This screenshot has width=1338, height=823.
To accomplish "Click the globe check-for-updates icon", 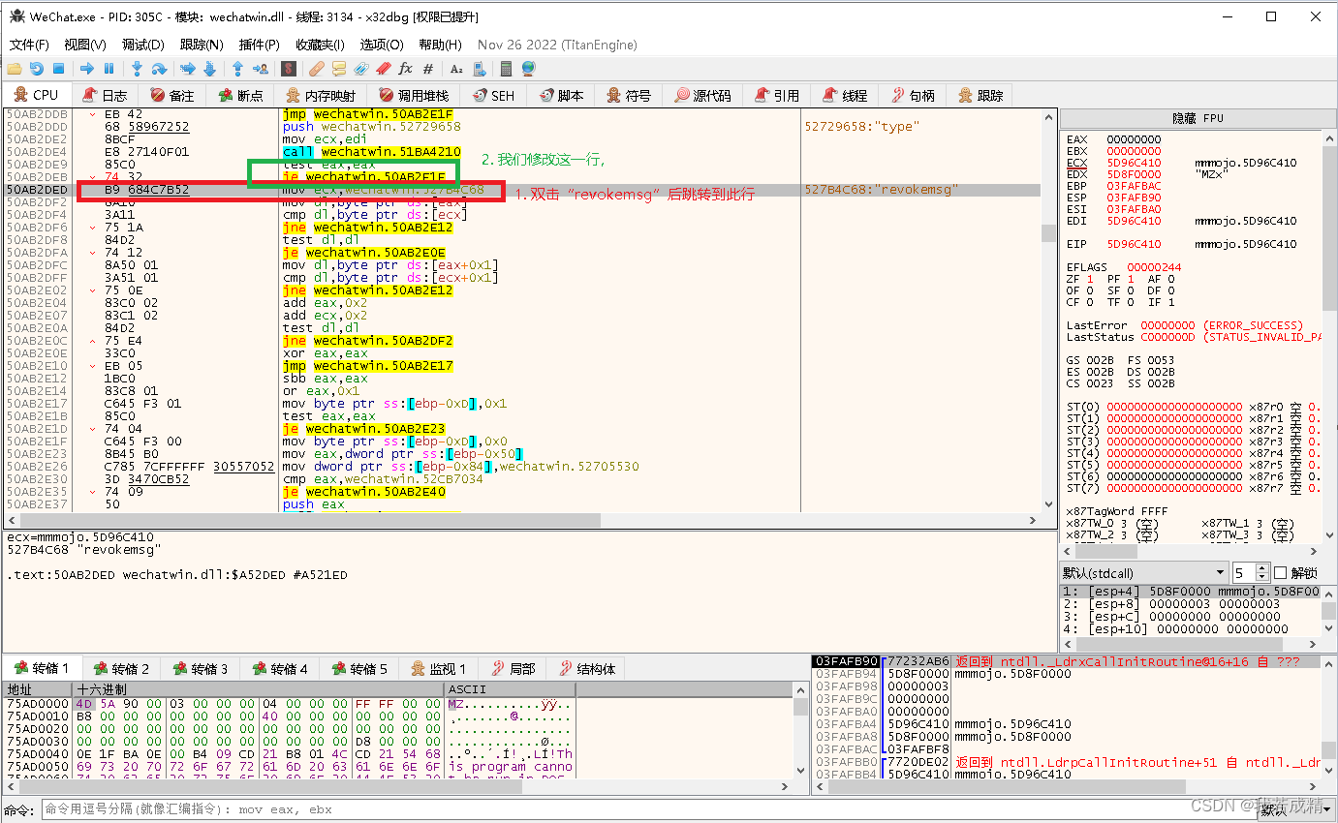I will 529,69.
